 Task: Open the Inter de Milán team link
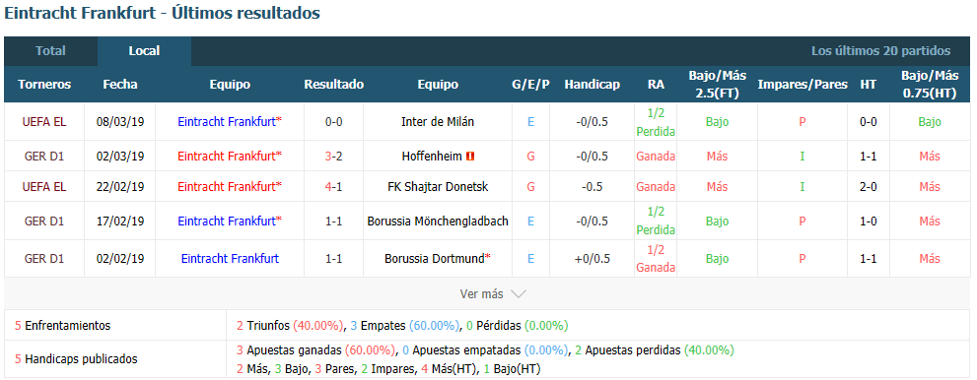pos(438,122)
